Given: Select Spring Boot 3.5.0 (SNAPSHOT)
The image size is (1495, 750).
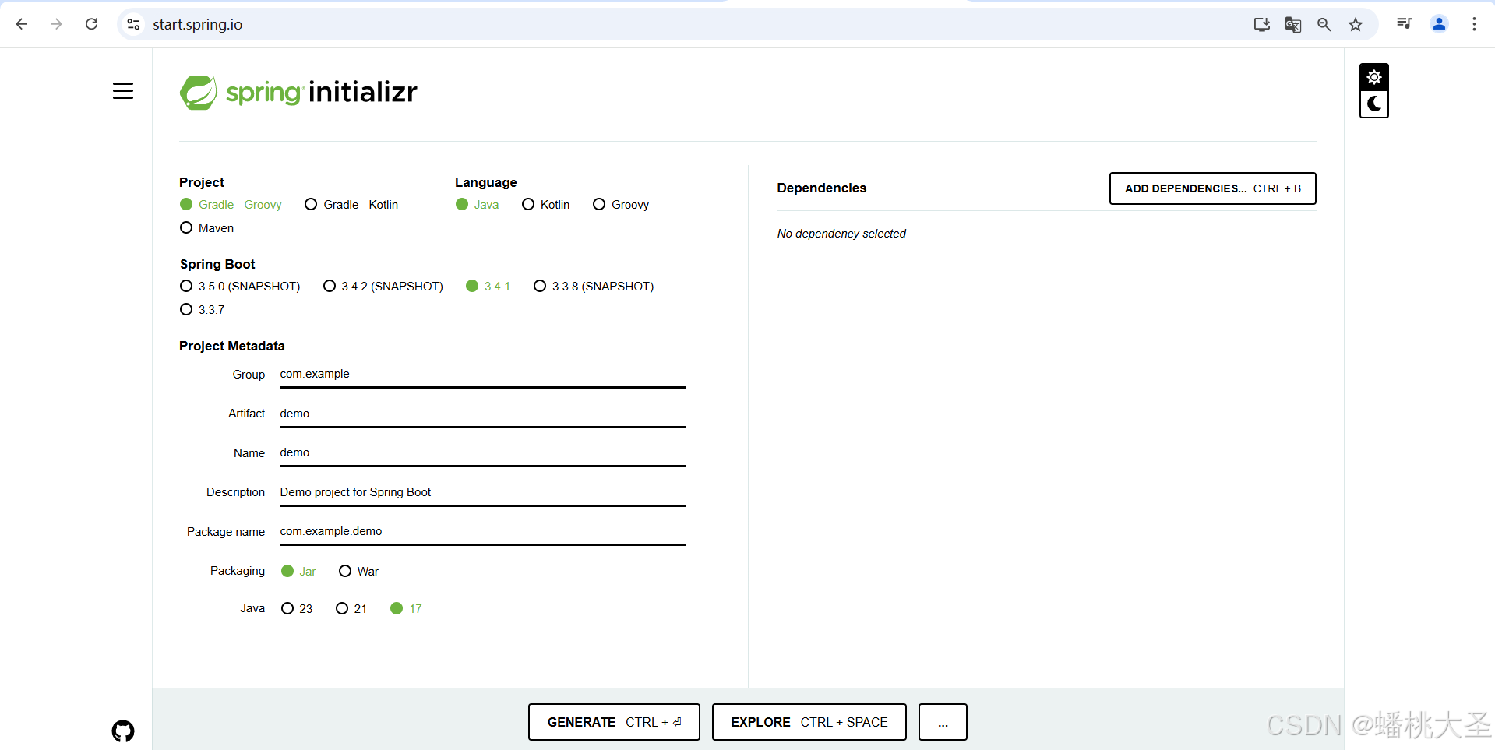Looking at the screenshot, I should point(240,287).
